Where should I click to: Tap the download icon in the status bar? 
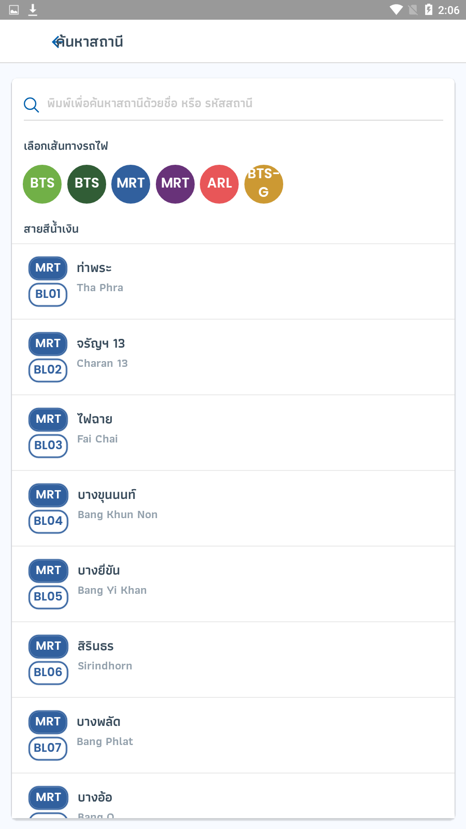[33, 9]
